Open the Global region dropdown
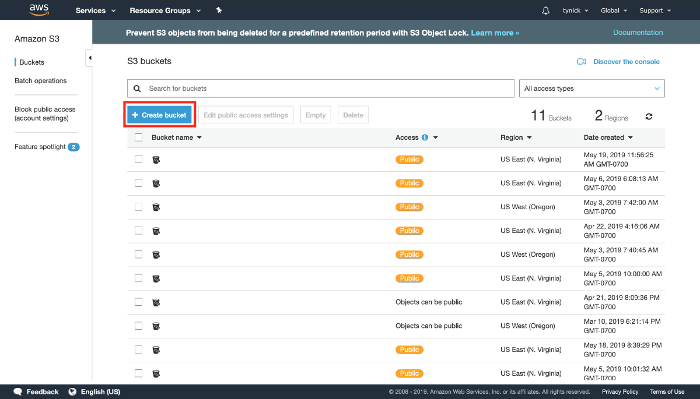This screenshot has width=700, height=399. coord(614,10)
